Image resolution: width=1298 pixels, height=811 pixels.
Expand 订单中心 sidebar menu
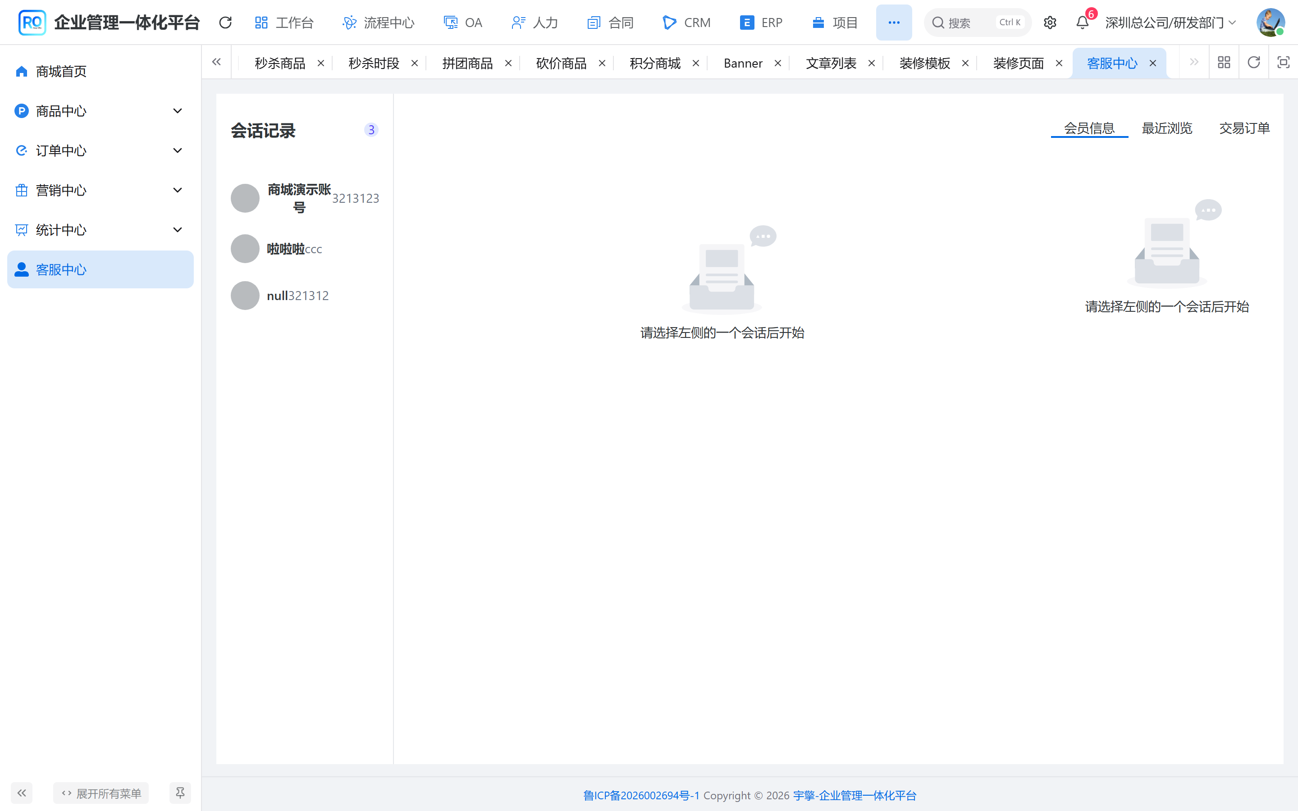click(101, 151)
